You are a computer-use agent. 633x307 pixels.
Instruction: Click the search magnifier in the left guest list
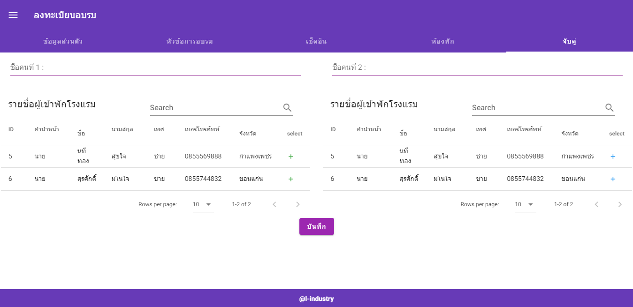click(287, 107)
